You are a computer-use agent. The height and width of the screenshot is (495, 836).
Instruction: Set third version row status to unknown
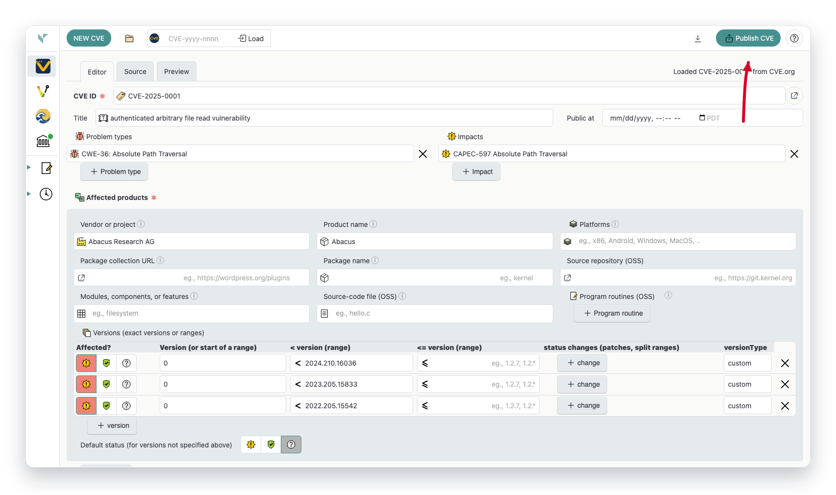(126, 405)
